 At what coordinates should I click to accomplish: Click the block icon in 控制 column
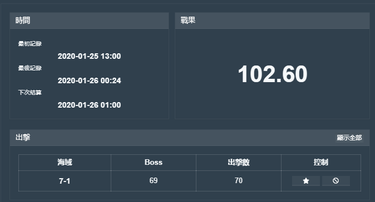pyautogui.click(x=336, y=181)
